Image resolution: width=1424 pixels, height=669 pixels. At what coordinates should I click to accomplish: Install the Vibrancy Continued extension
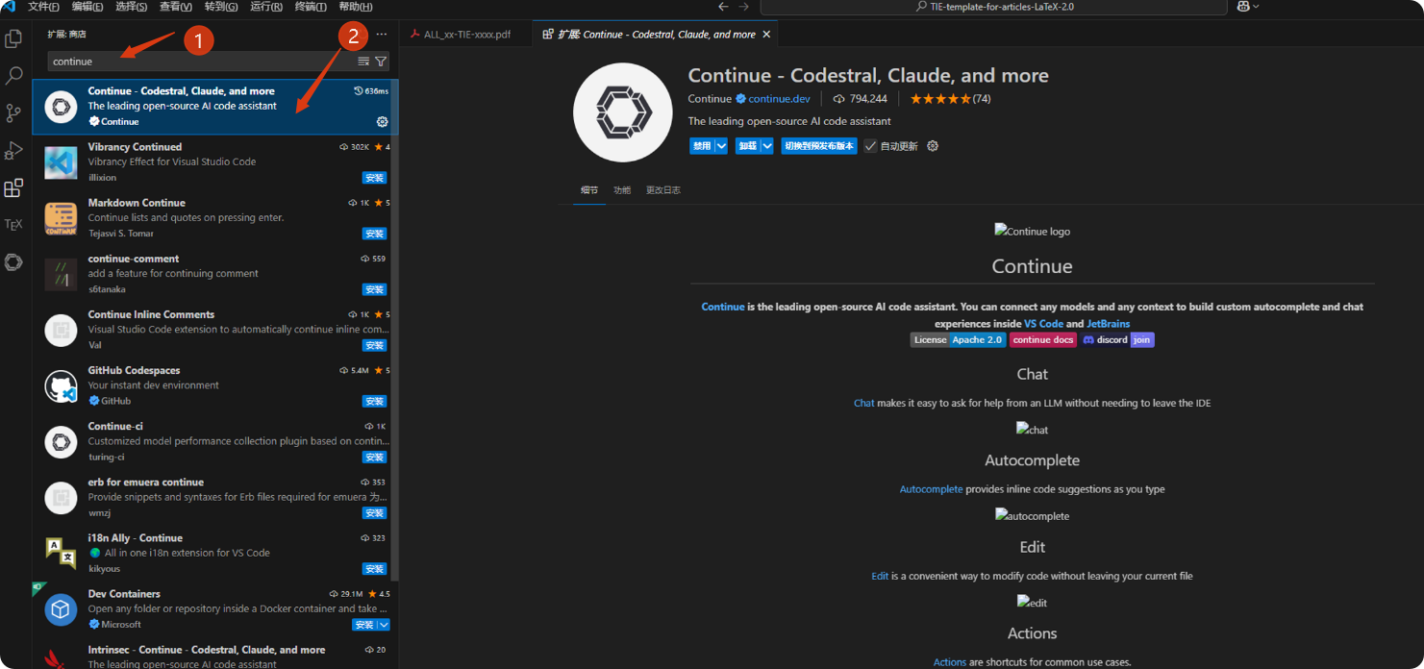click(375, 178)
